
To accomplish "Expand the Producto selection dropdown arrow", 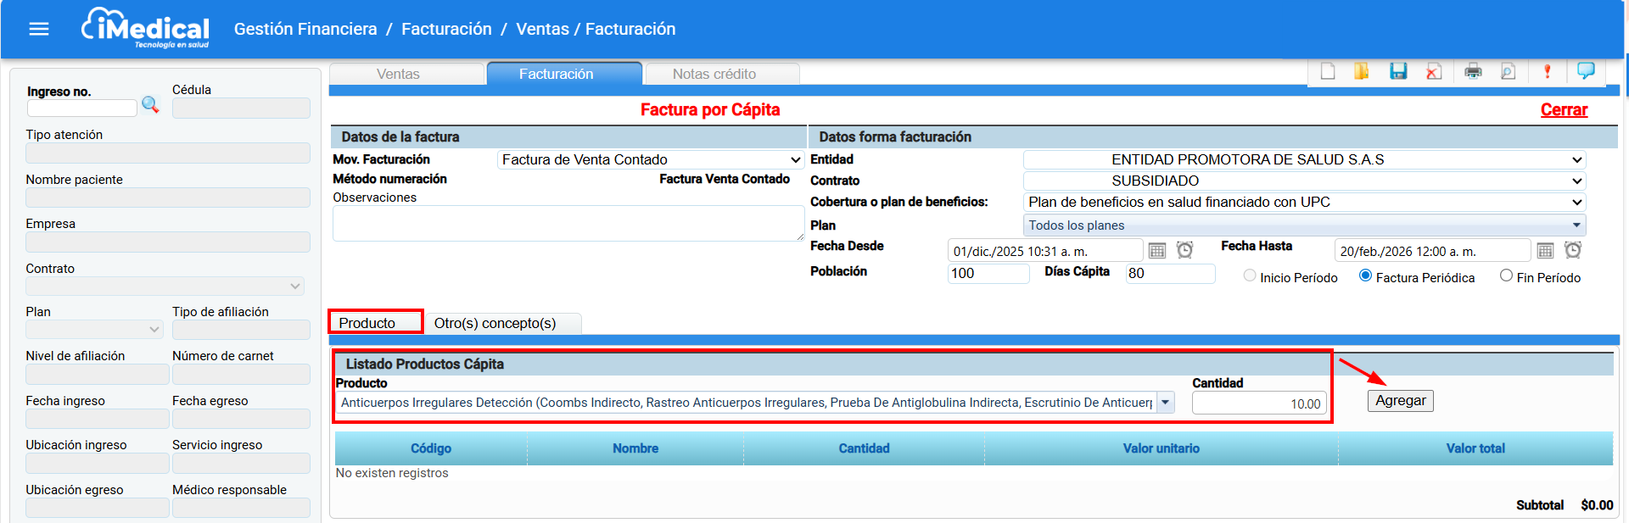I will point(1166,403).
